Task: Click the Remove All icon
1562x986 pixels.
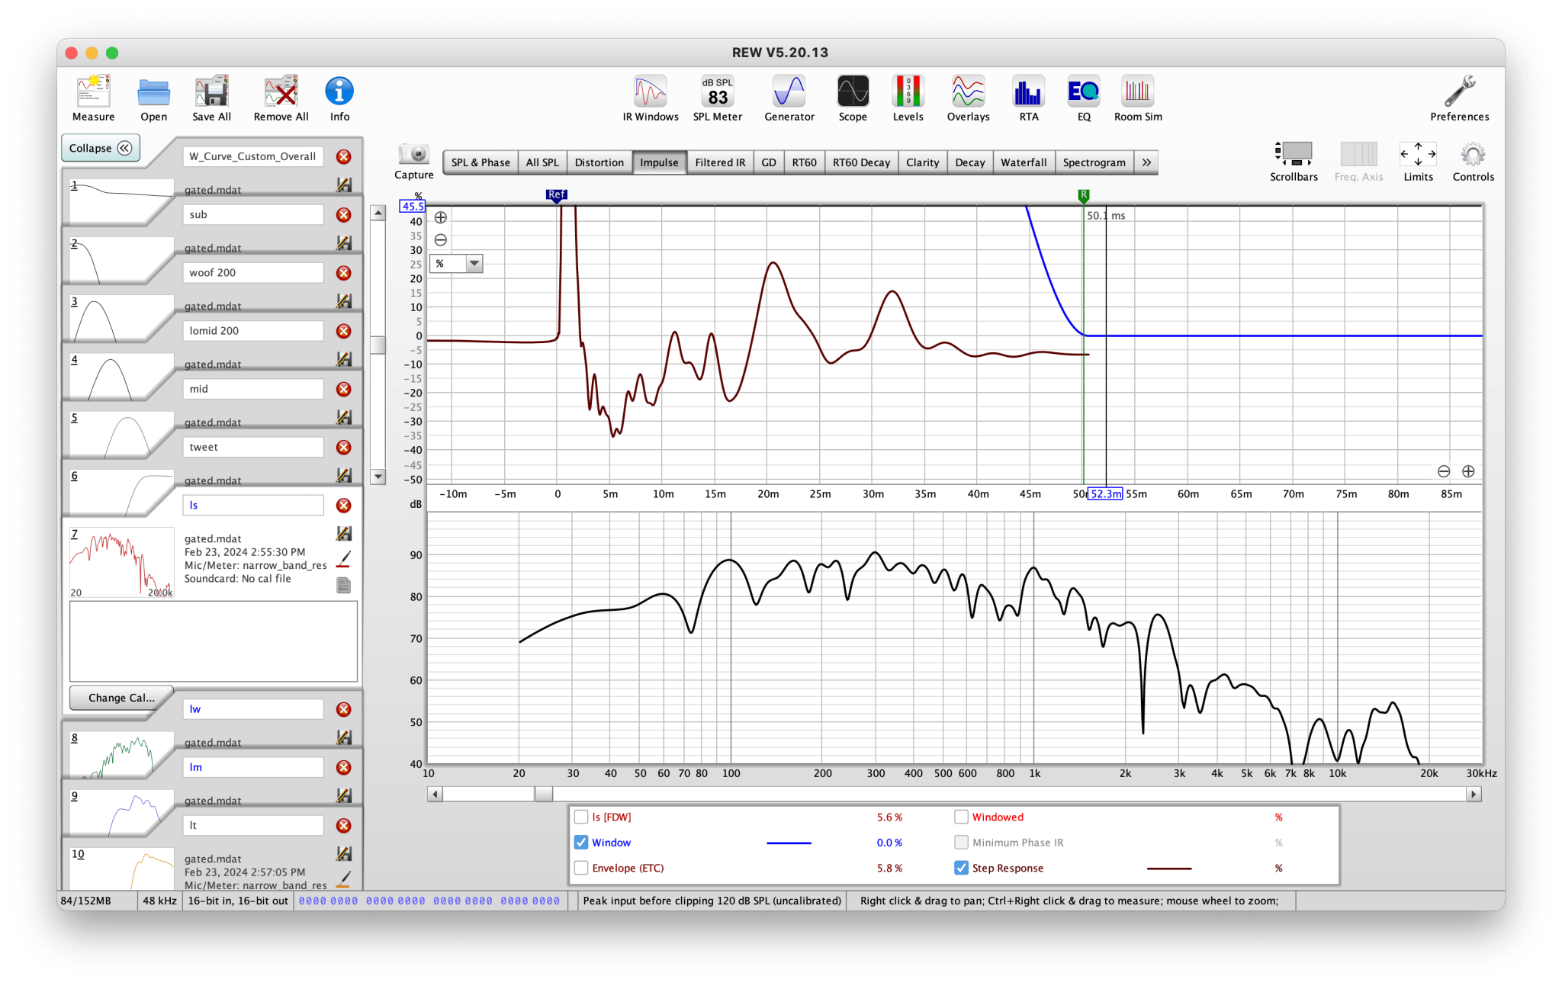Action: pyautogui.click(x=281, y=98)
